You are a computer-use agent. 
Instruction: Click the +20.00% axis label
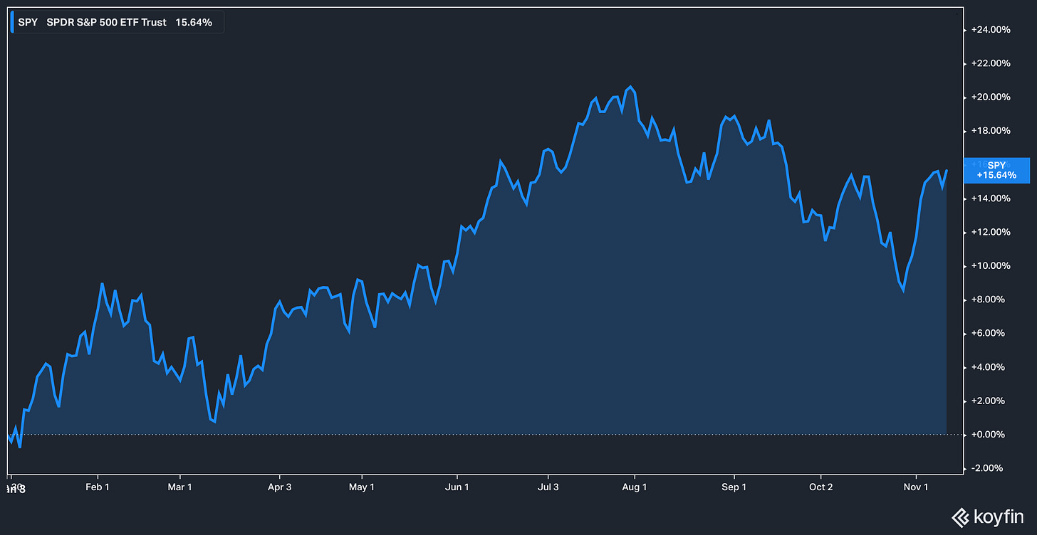[991, 97]
